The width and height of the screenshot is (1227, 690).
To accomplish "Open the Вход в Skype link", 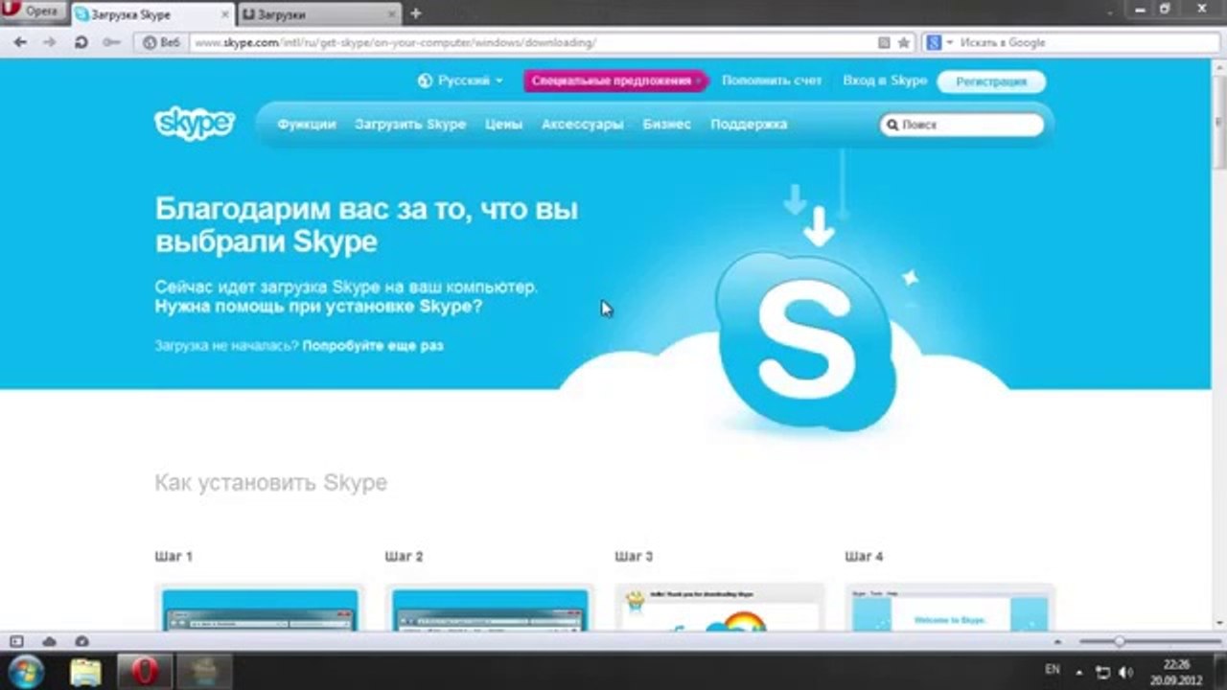I will (x=885, y=81).
